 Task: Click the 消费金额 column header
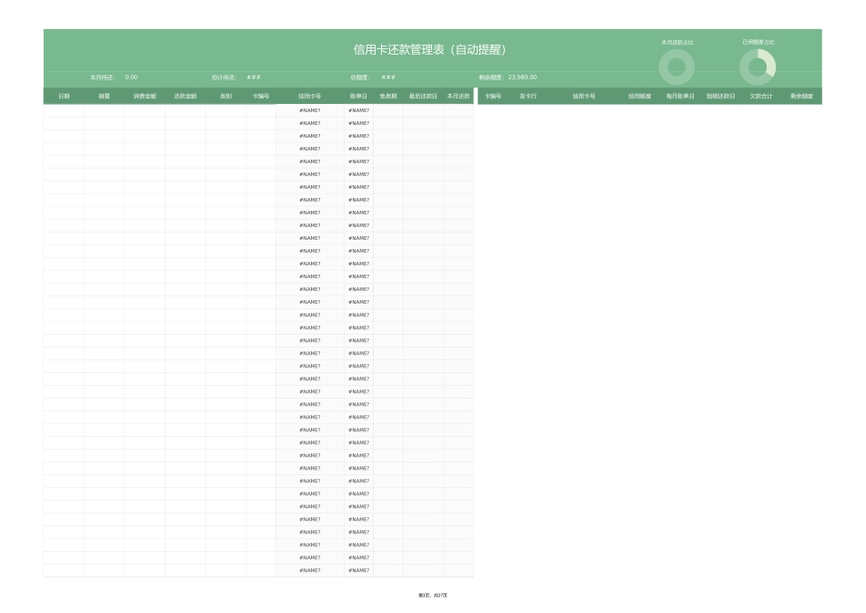click(145, 96)
